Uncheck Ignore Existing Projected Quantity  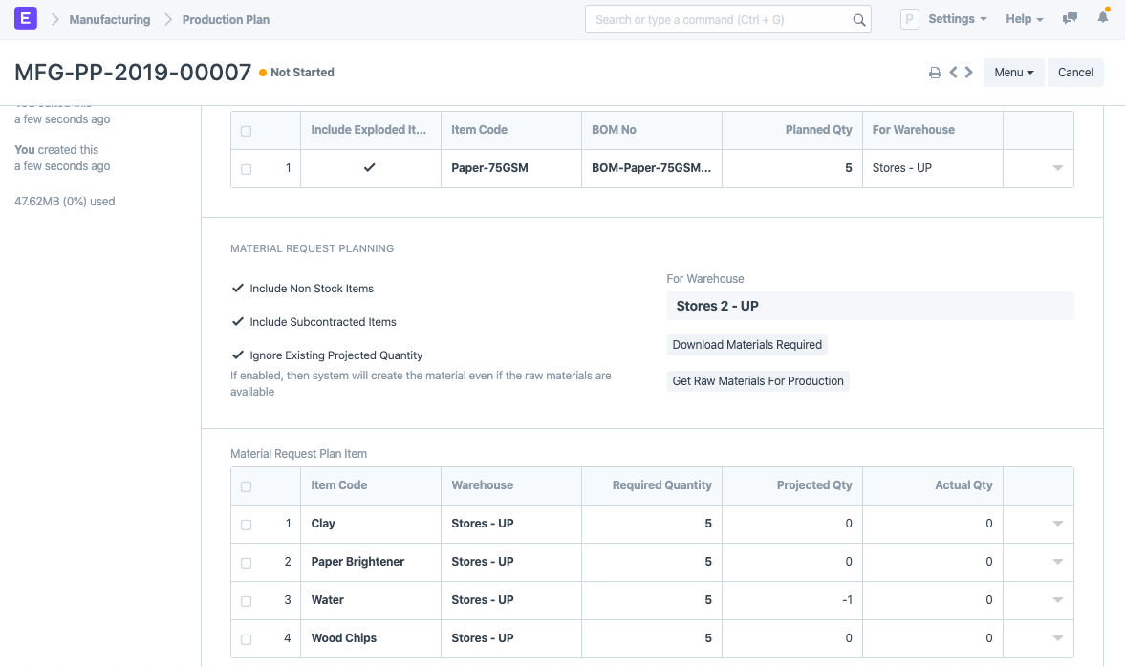[239, 355]
